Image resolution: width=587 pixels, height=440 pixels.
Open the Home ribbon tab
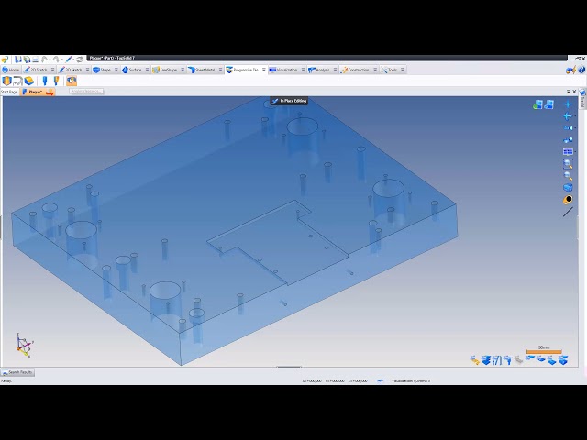tap(11, 70)
